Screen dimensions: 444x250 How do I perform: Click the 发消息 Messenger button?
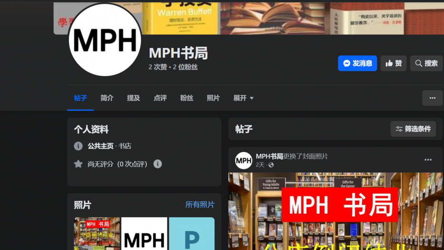357,63
